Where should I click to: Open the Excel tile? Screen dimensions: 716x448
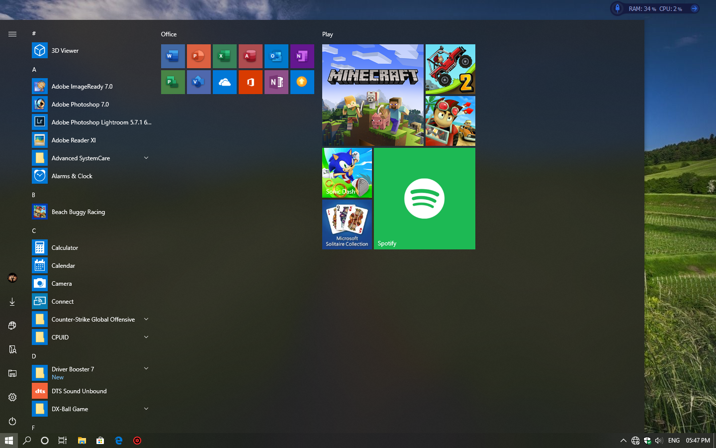click(225, 56)
